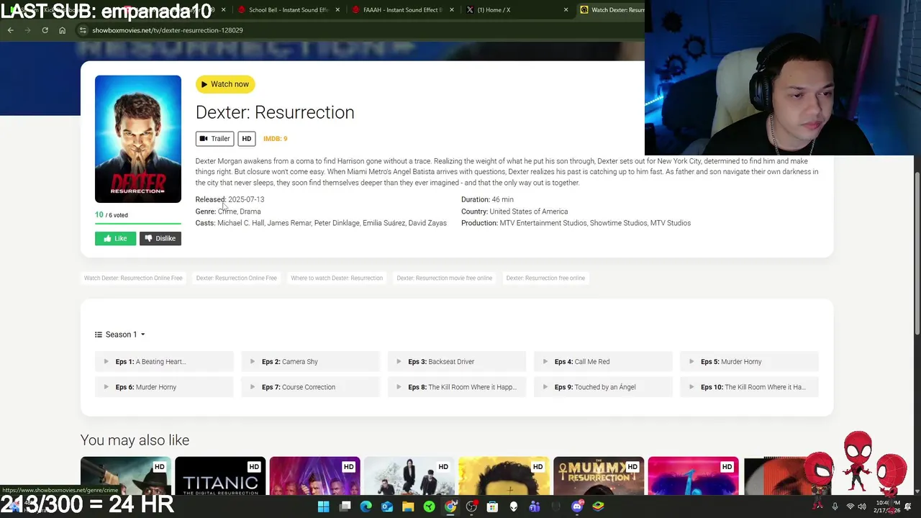Open cast link James Remar

tap(289, 223)
